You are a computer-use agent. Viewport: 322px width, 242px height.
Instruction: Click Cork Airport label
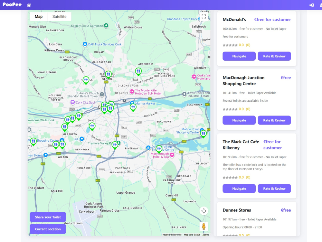click(x=87, y=212)
